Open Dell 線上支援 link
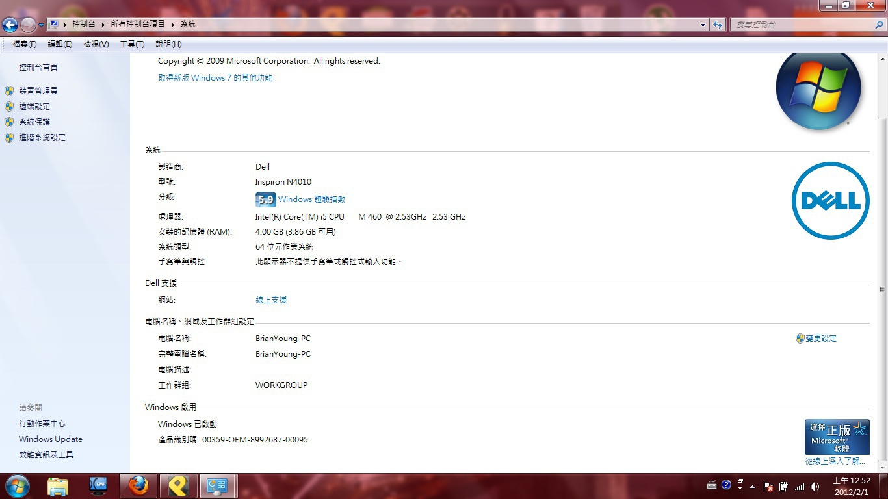The width and height of the screenshot is (888, 499). (271, 300)
